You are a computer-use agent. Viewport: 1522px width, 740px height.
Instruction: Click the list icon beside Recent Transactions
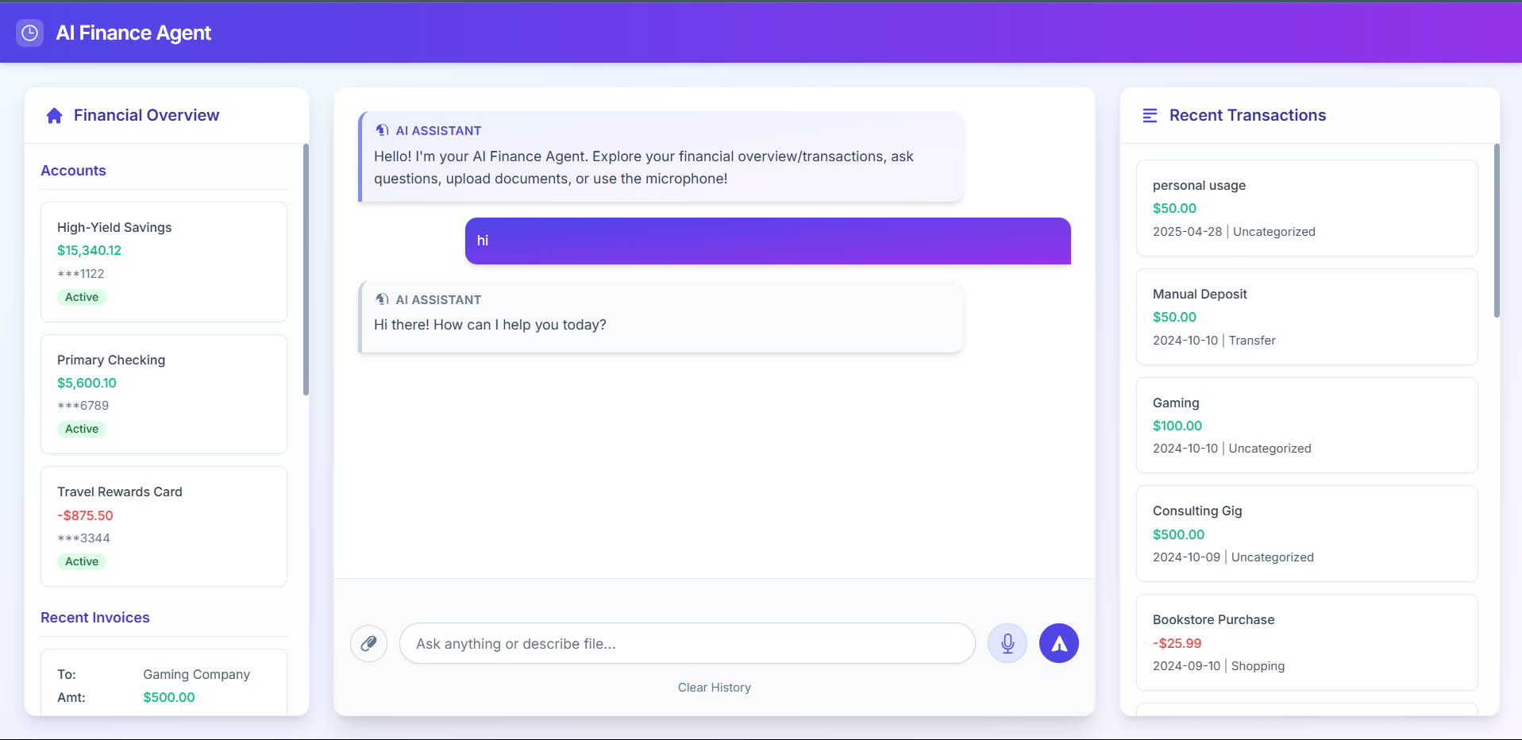(x=1150, y=116)
